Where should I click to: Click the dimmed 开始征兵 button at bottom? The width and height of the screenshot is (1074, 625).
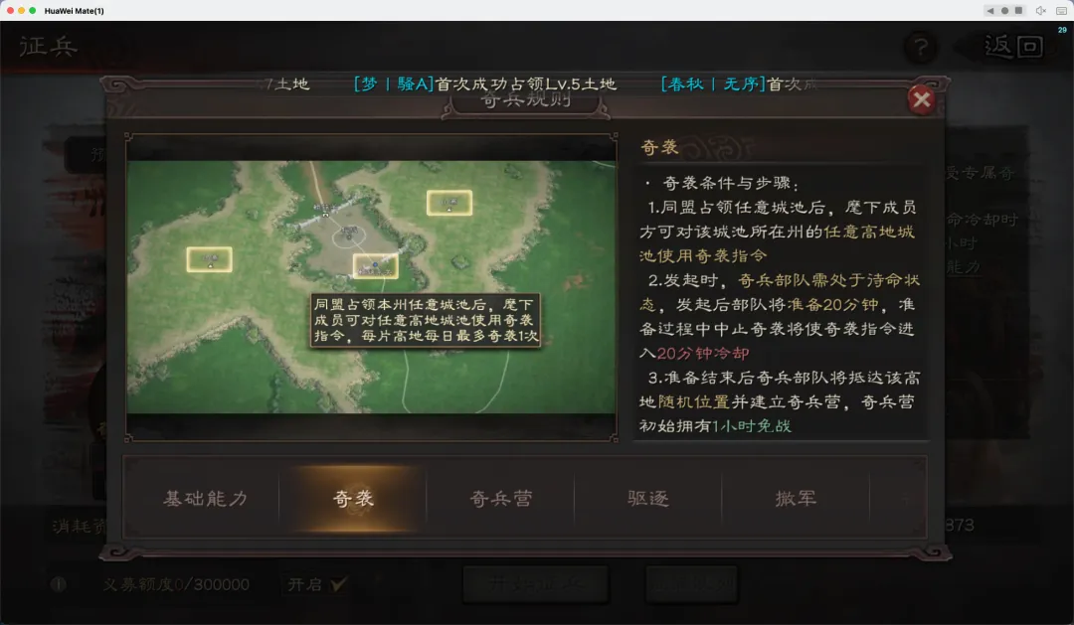[536, 584]
